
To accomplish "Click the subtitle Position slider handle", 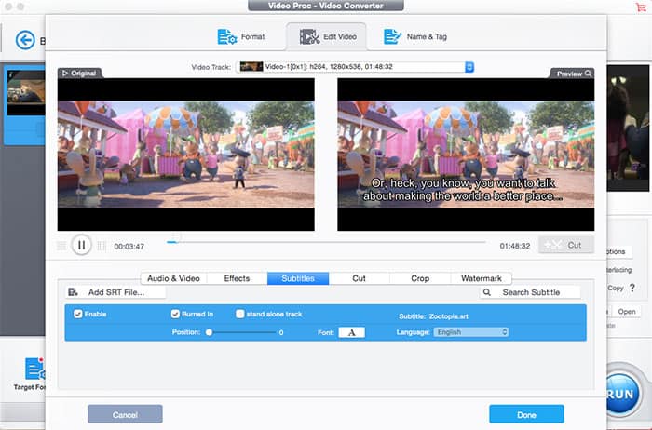I will (210, 332).
